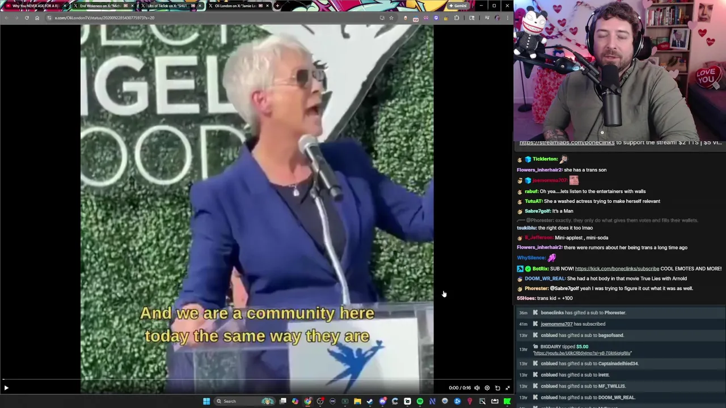Open the streamlabs.com/boneclinks link

(x=567, y=143)
